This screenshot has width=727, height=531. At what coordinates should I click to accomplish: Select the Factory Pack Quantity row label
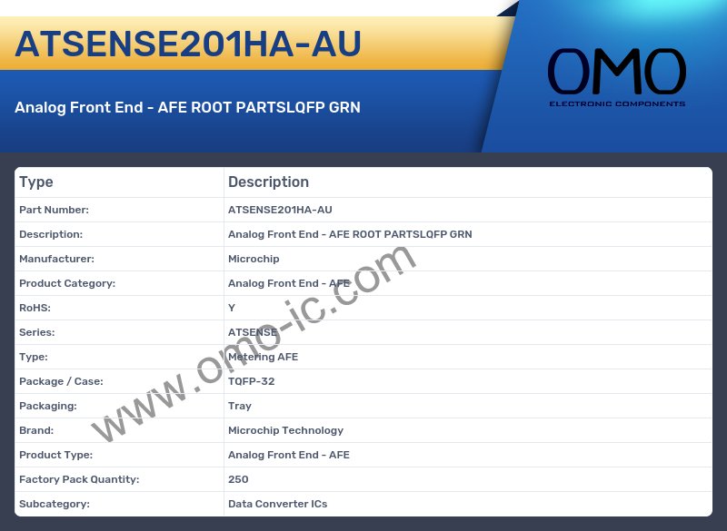[x=79, y=479]
